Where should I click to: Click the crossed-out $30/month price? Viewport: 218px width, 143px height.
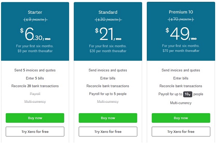108,20
